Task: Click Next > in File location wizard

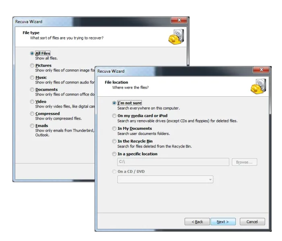Action: (x=223, y=222)
